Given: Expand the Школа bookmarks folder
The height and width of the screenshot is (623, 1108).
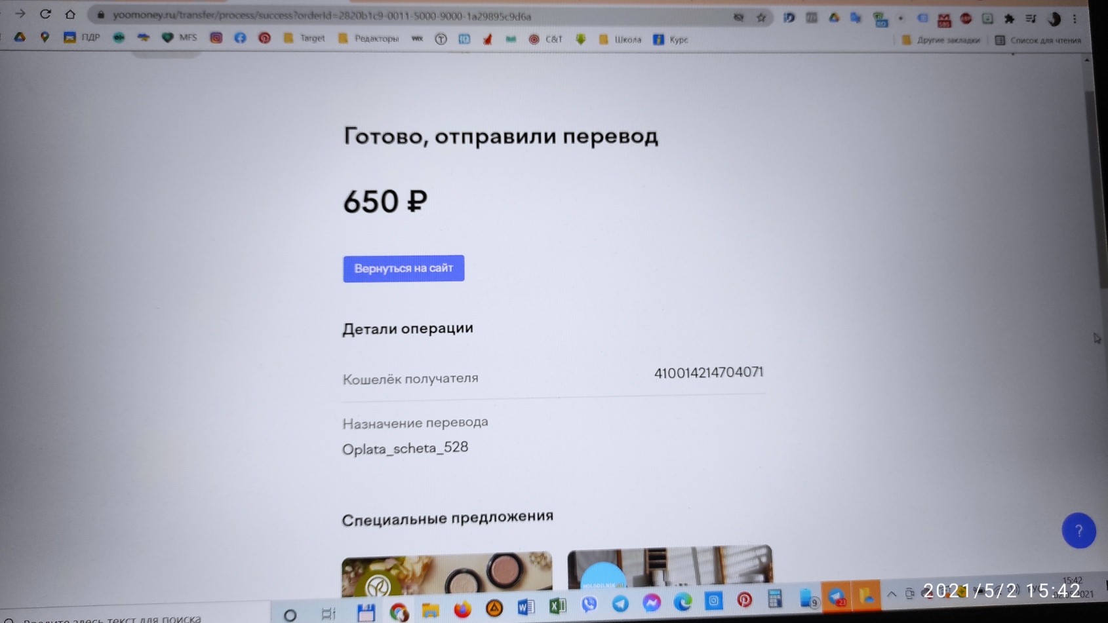Looking at the screenshot, I should coord(620,39).
